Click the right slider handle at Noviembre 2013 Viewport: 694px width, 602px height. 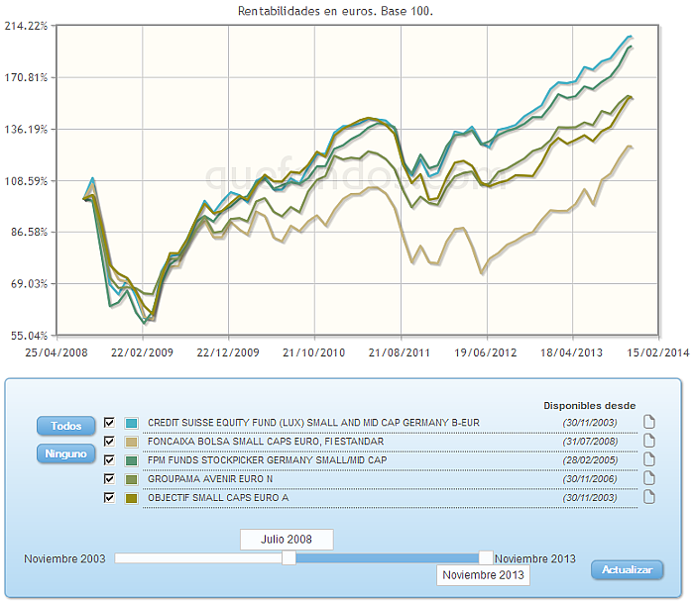click(486, 557)
